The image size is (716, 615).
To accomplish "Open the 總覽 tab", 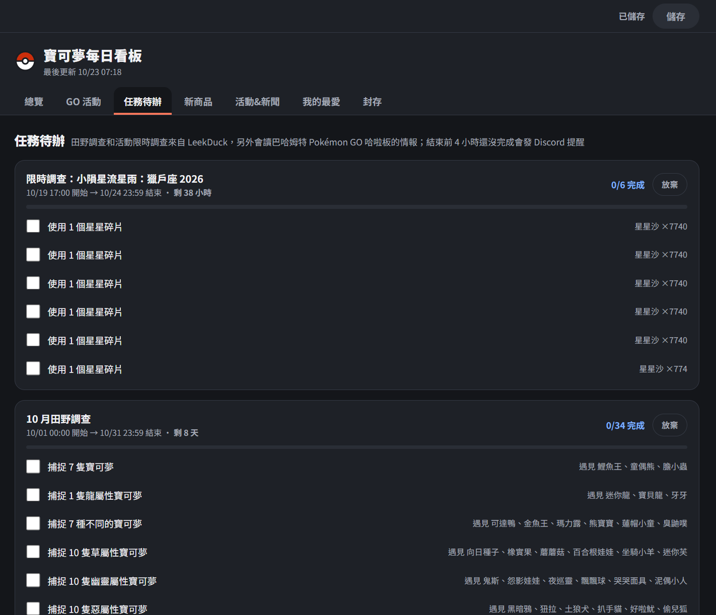I will [x=34, y=102].
